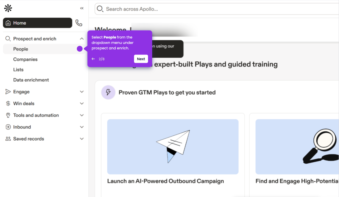Image resolution: width=339 pixels, height=197 pixels.
Task: Click the lightning bolt GTM Plays icon
Action: pos(108,92)
